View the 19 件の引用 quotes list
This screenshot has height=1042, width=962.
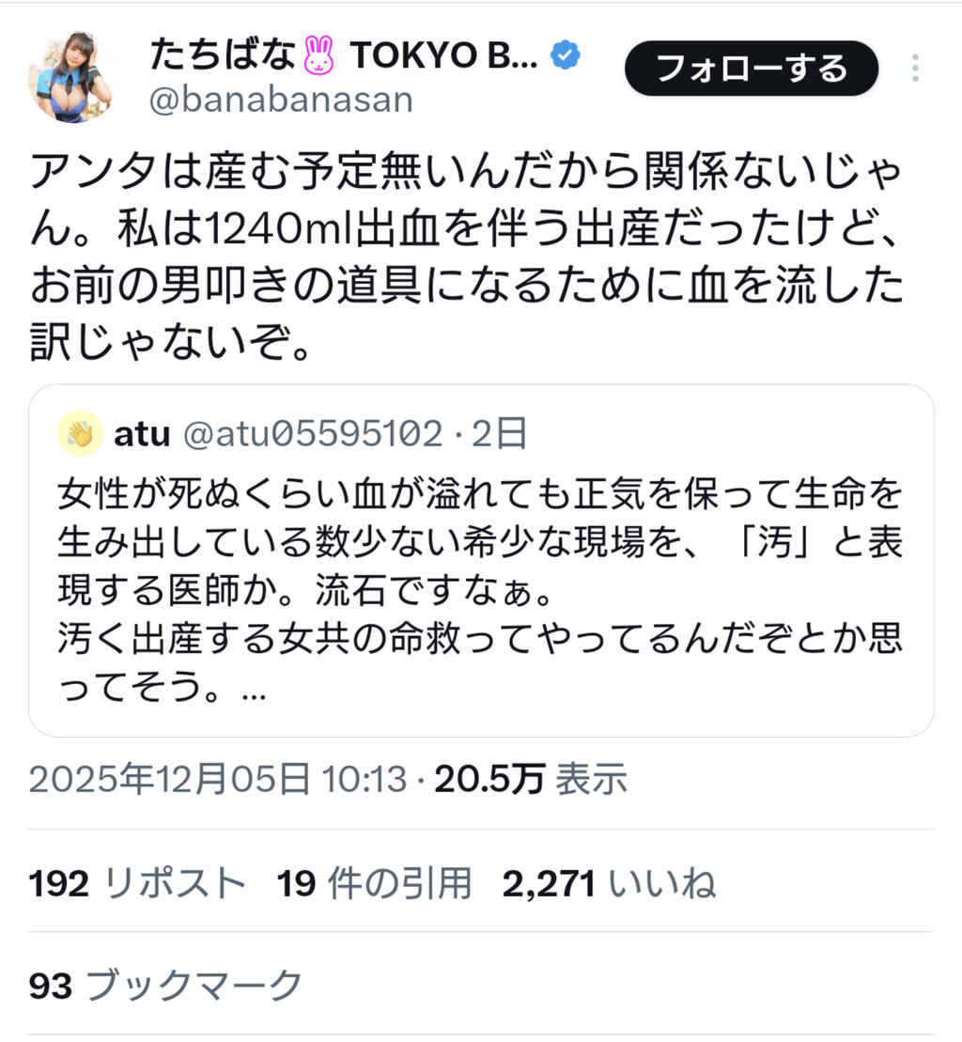[374, 884]
